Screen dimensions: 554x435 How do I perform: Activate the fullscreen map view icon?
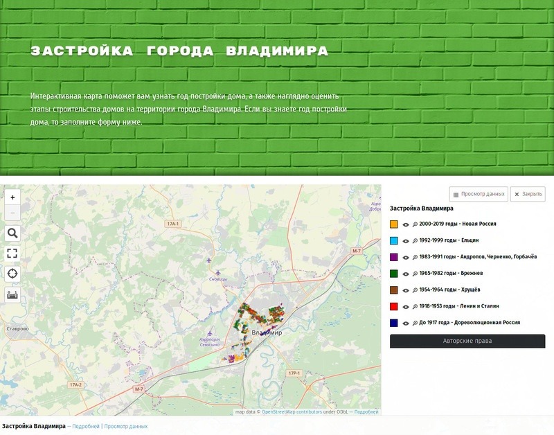(x=13, y=254)
